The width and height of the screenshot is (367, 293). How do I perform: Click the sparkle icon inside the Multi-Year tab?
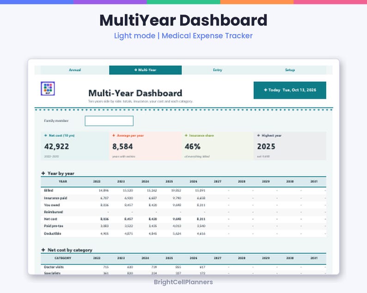(x=135, y=70)
